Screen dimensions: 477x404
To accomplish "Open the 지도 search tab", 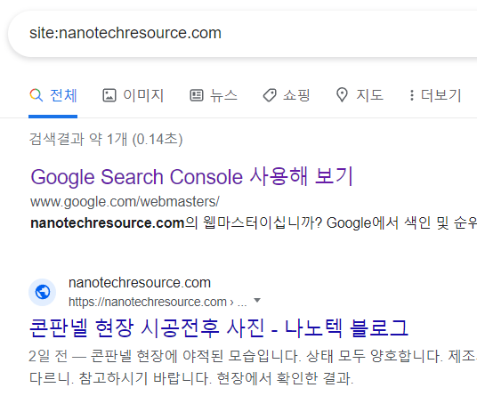I will [360, 95].
